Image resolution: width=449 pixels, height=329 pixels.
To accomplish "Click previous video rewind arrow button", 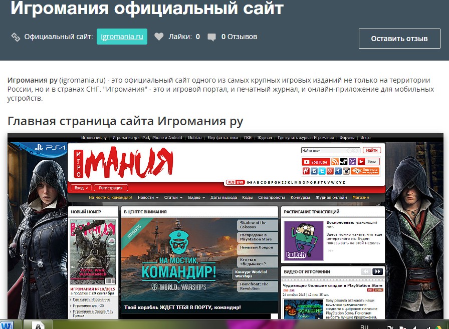I will click(366, 271).
